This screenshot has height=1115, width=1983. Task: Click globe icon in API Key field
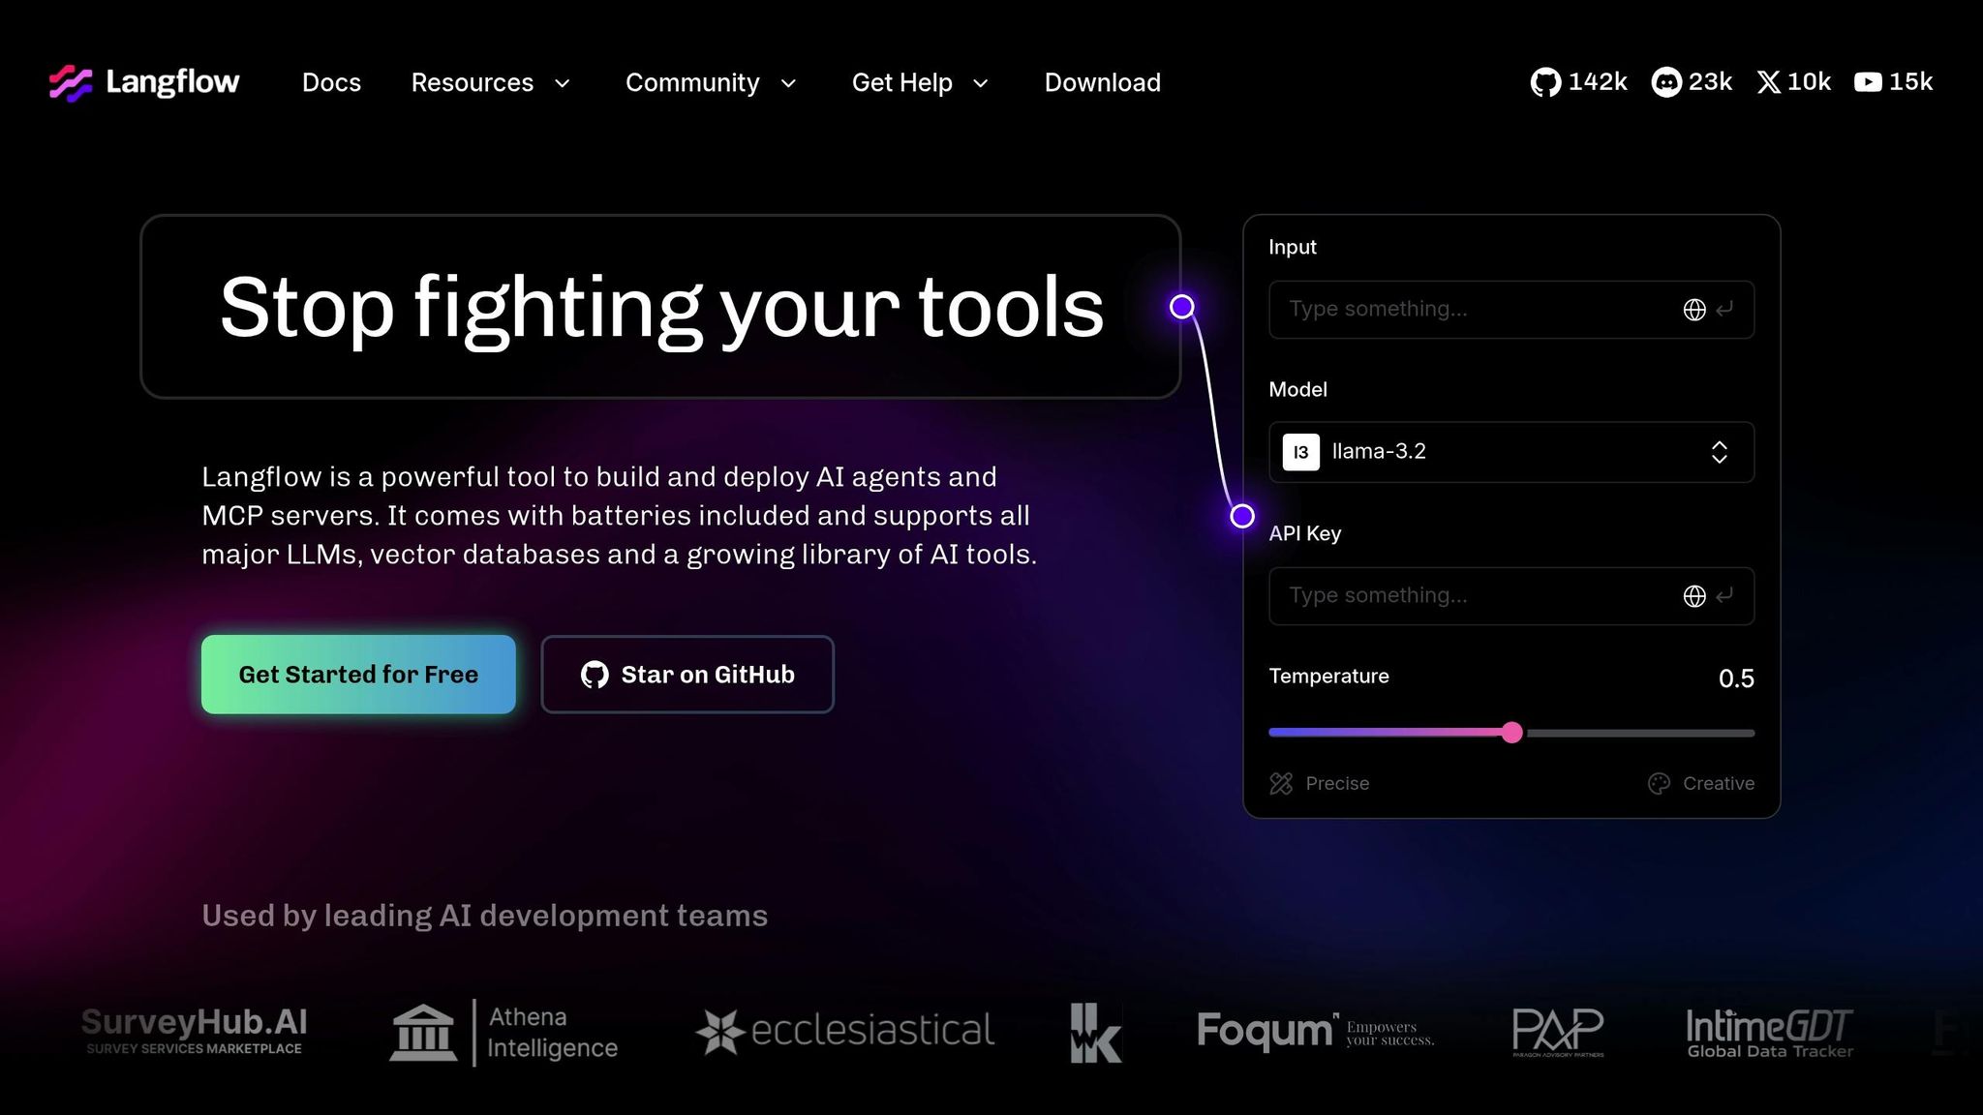pyautogui.click(x=1693, y=596)
